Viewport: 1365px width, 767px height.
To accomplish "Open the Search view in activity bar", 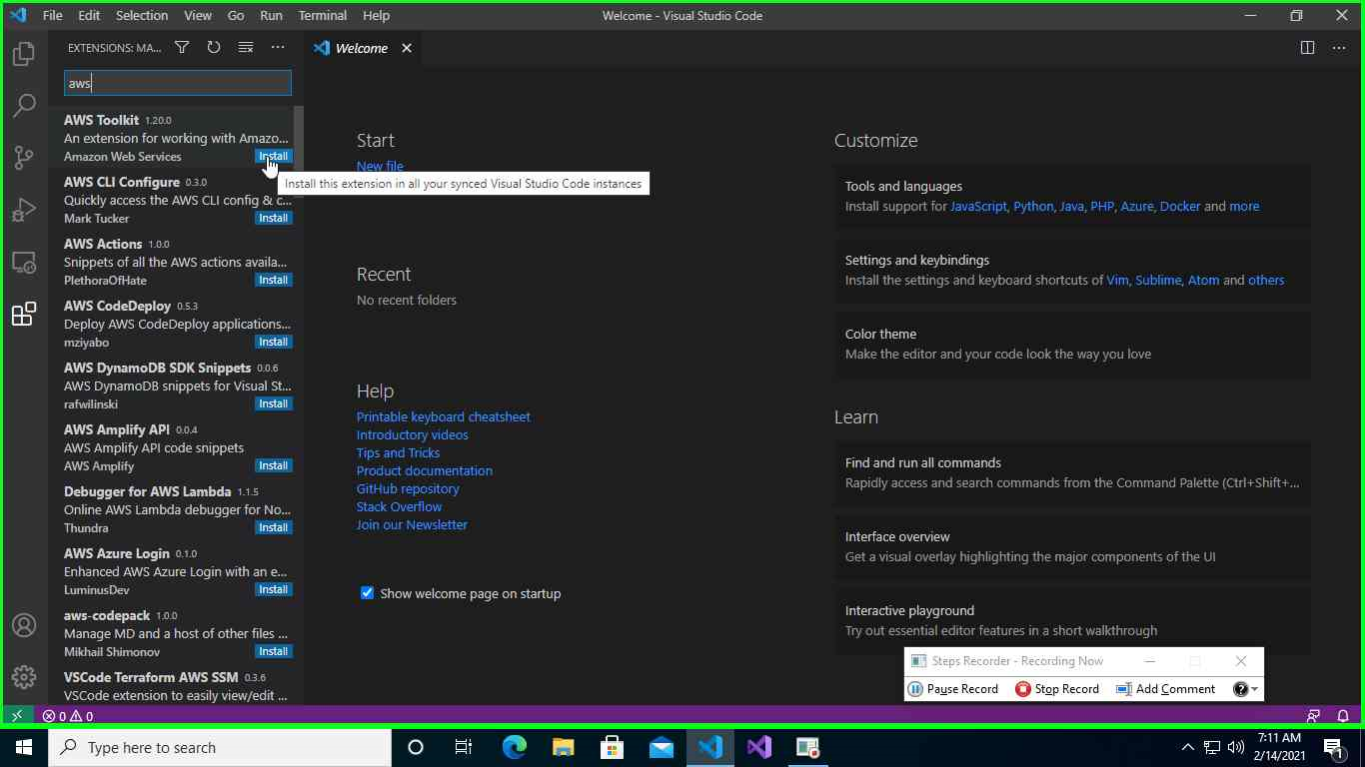I will tap(24, 105).
